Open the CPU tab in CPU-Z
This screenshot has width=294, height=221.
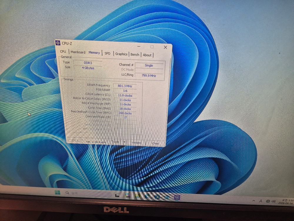[63, 51]
